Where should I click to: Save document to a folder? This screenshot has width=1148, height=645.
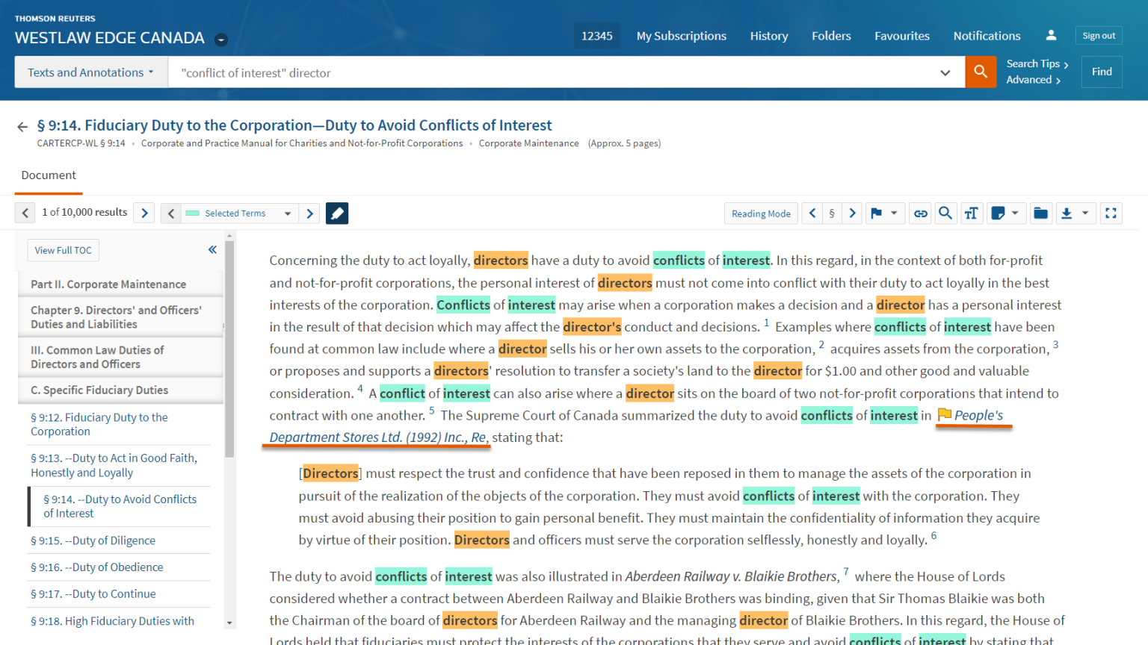(1040, 213)
